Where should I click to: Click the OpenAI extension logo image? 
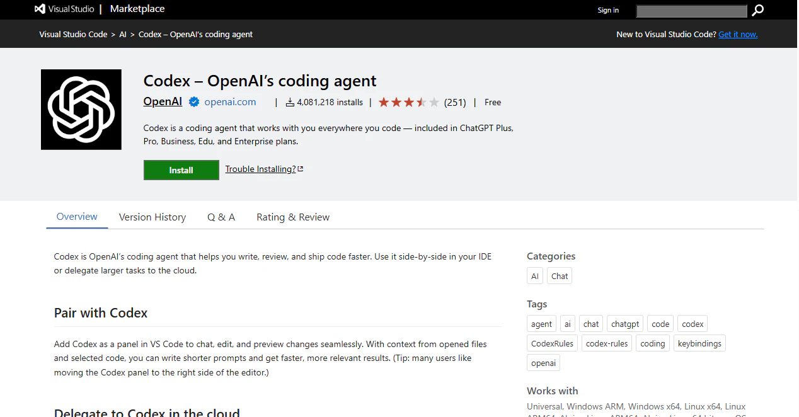click(81, 110)
